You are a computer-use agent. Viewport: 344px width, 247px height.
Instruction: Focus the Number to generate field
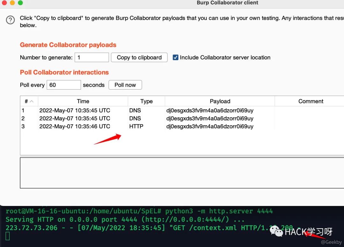[92, 57]
